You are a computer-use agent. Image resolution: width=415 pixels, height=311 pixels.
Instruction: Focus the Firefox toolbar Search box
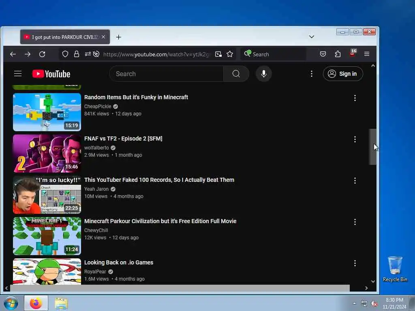(274, 54)
